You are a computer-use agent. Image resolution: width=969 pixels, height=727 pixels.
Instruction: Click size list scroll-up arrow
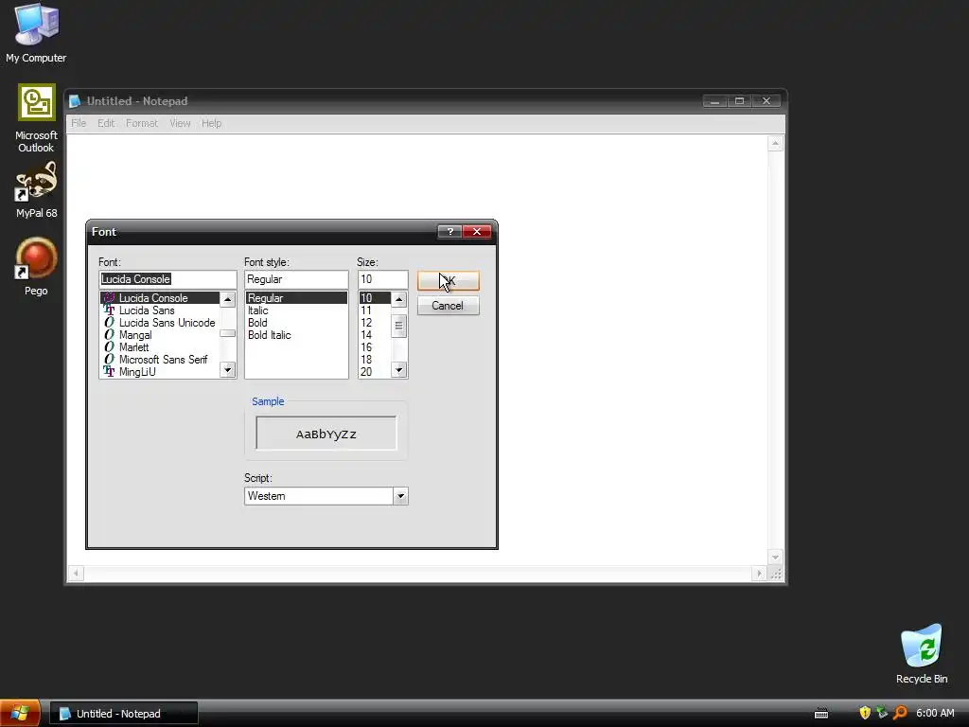coord(398,300)
